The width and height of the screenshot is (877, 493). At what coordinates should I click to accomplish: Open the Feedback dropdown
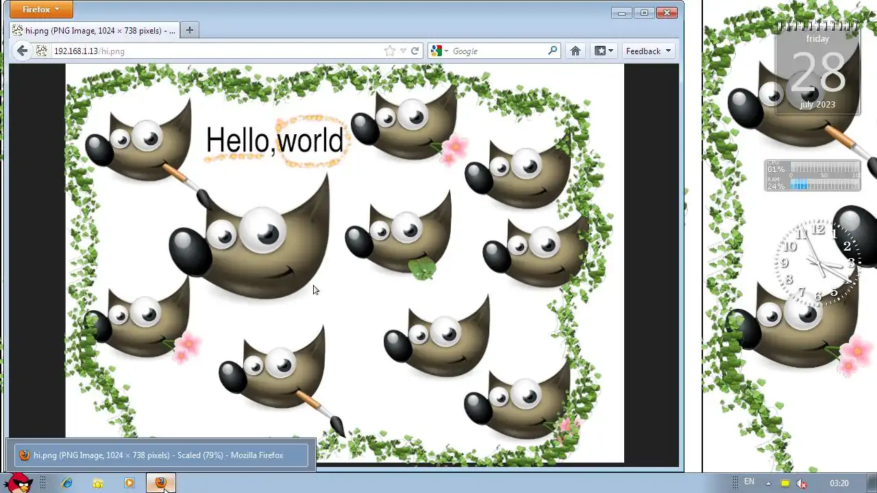(648, 51)
